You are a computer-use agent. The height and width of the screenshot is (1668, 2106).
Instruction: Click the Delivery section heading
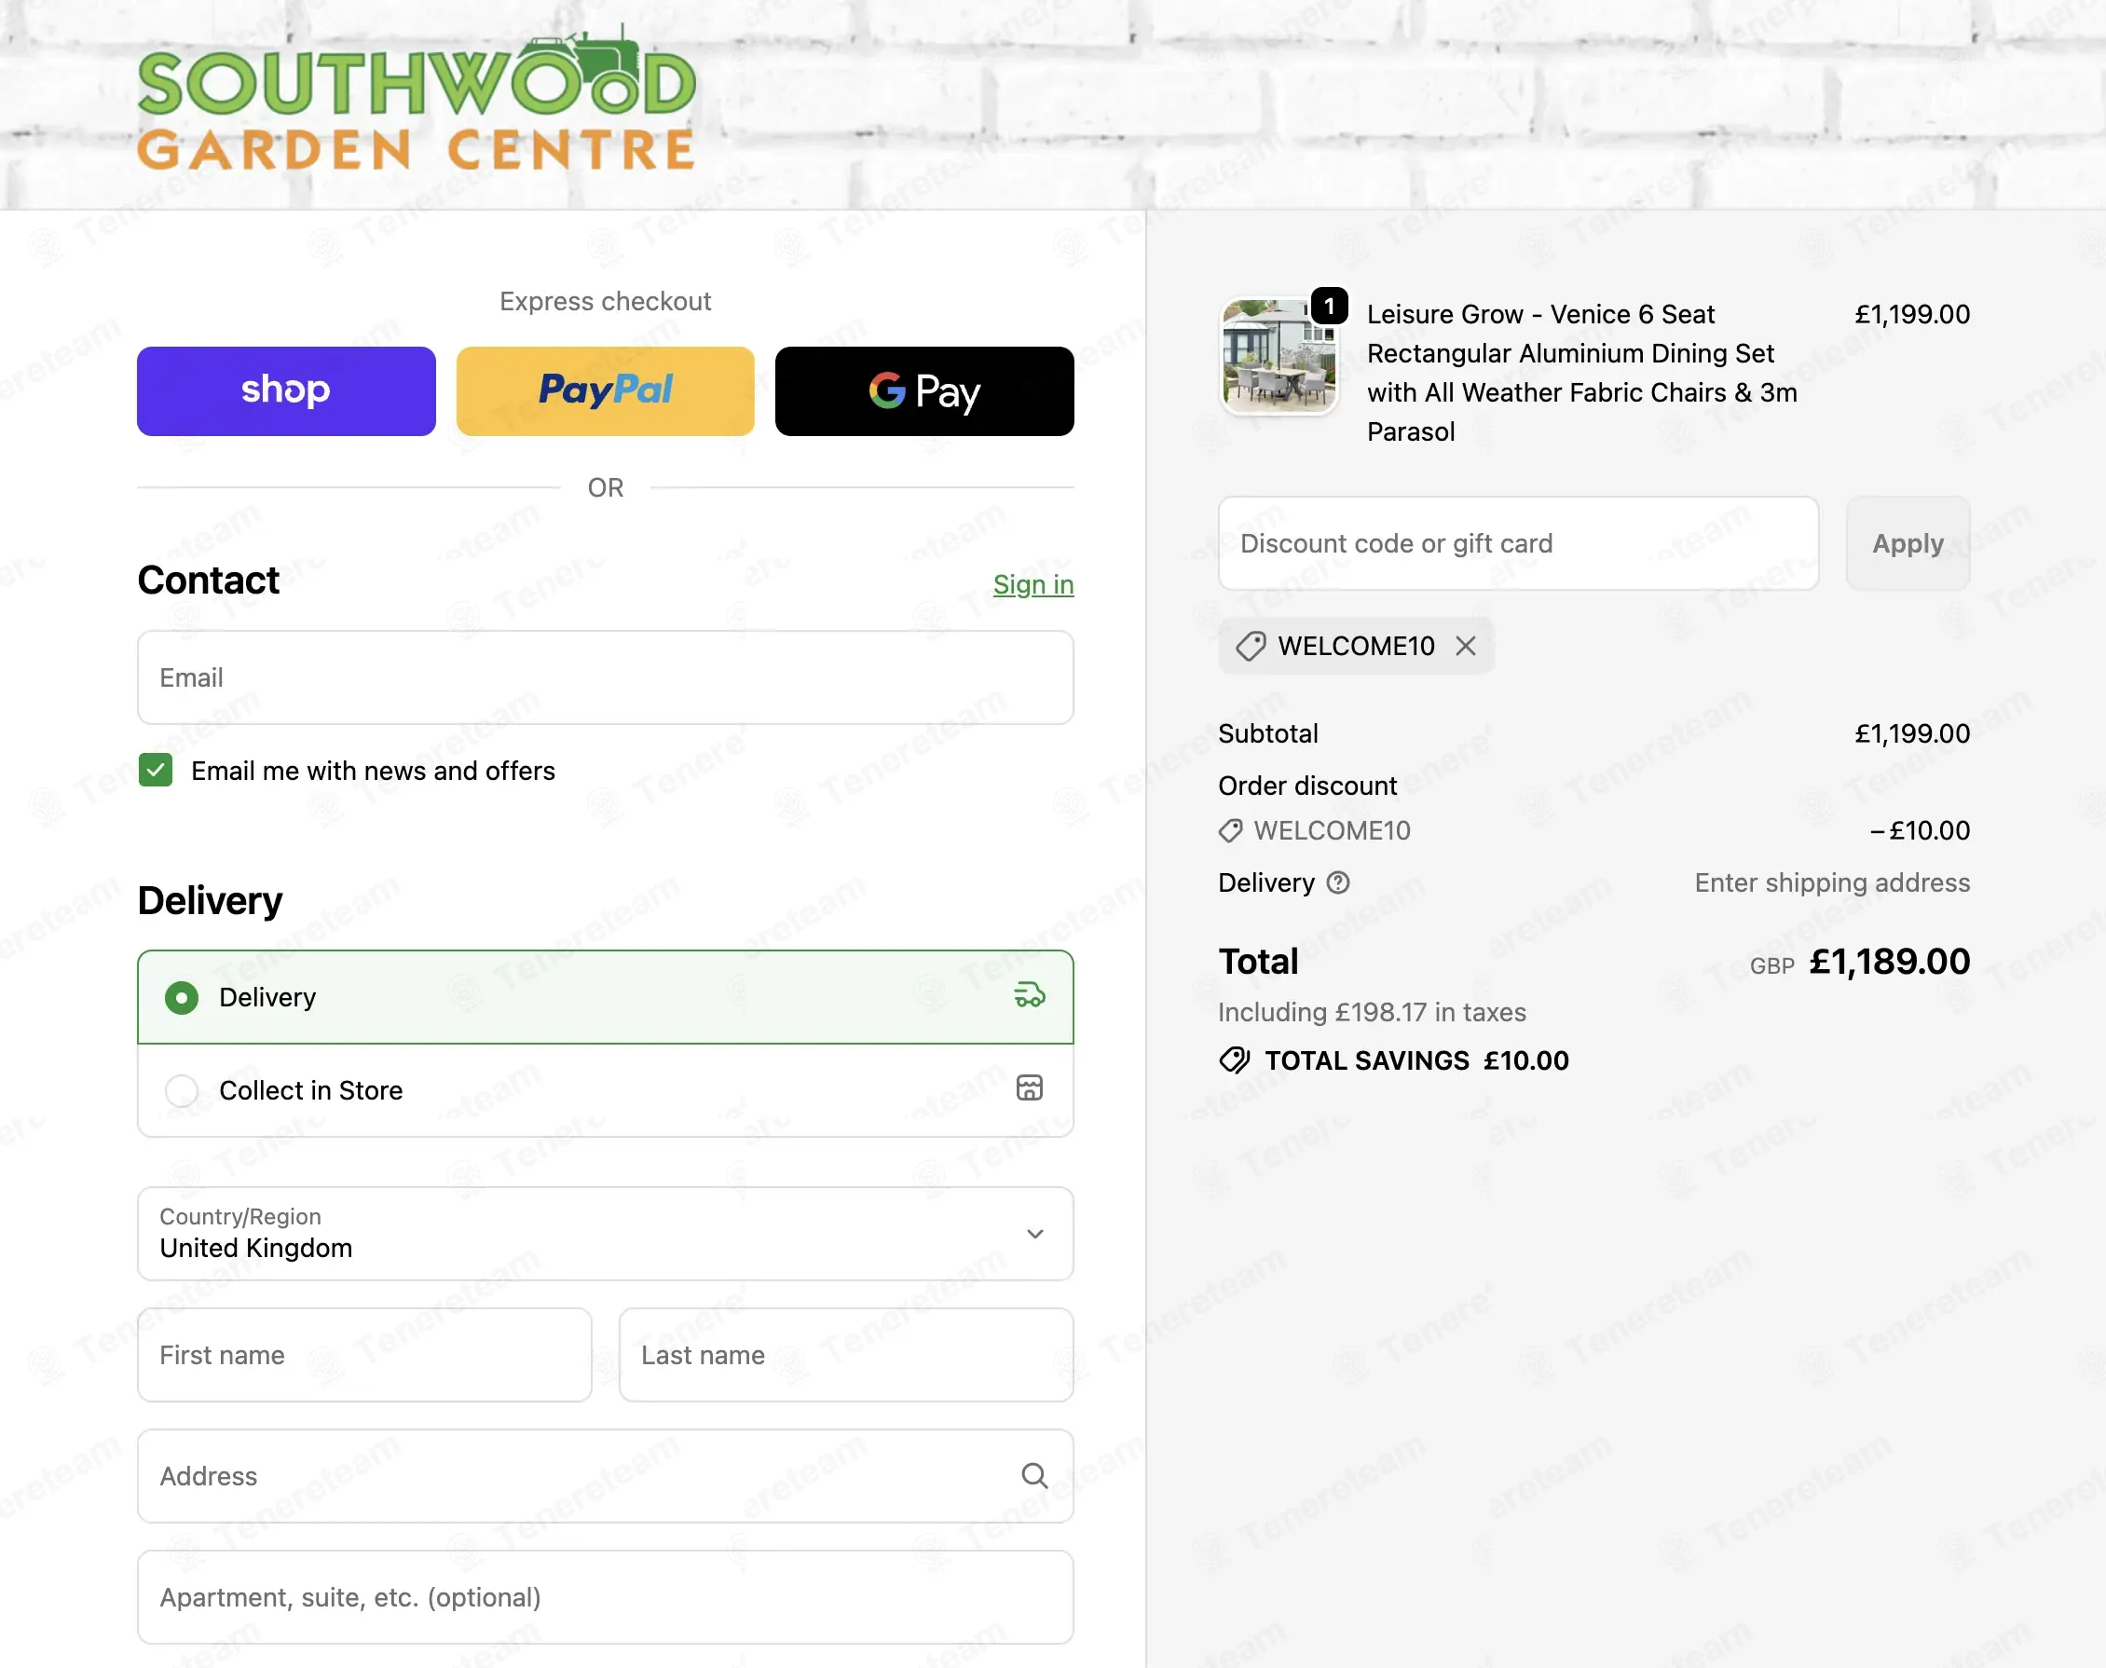(210, 900)
